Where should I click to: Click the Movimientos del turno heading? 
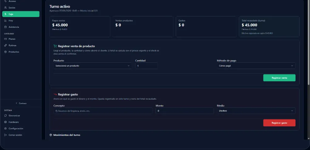66,135
